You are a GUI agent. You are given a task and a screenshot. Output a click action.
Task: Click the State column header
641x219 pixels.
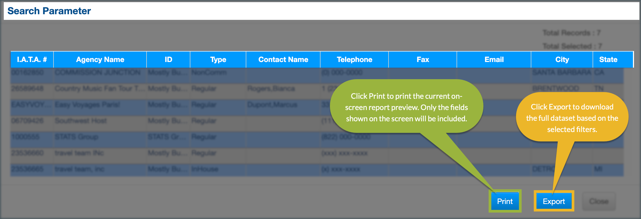coord(608,60)
